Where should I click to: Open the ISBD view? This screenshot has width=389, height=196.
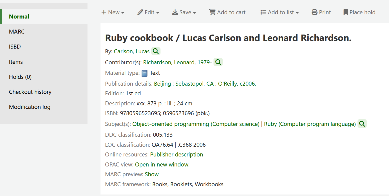14,47
